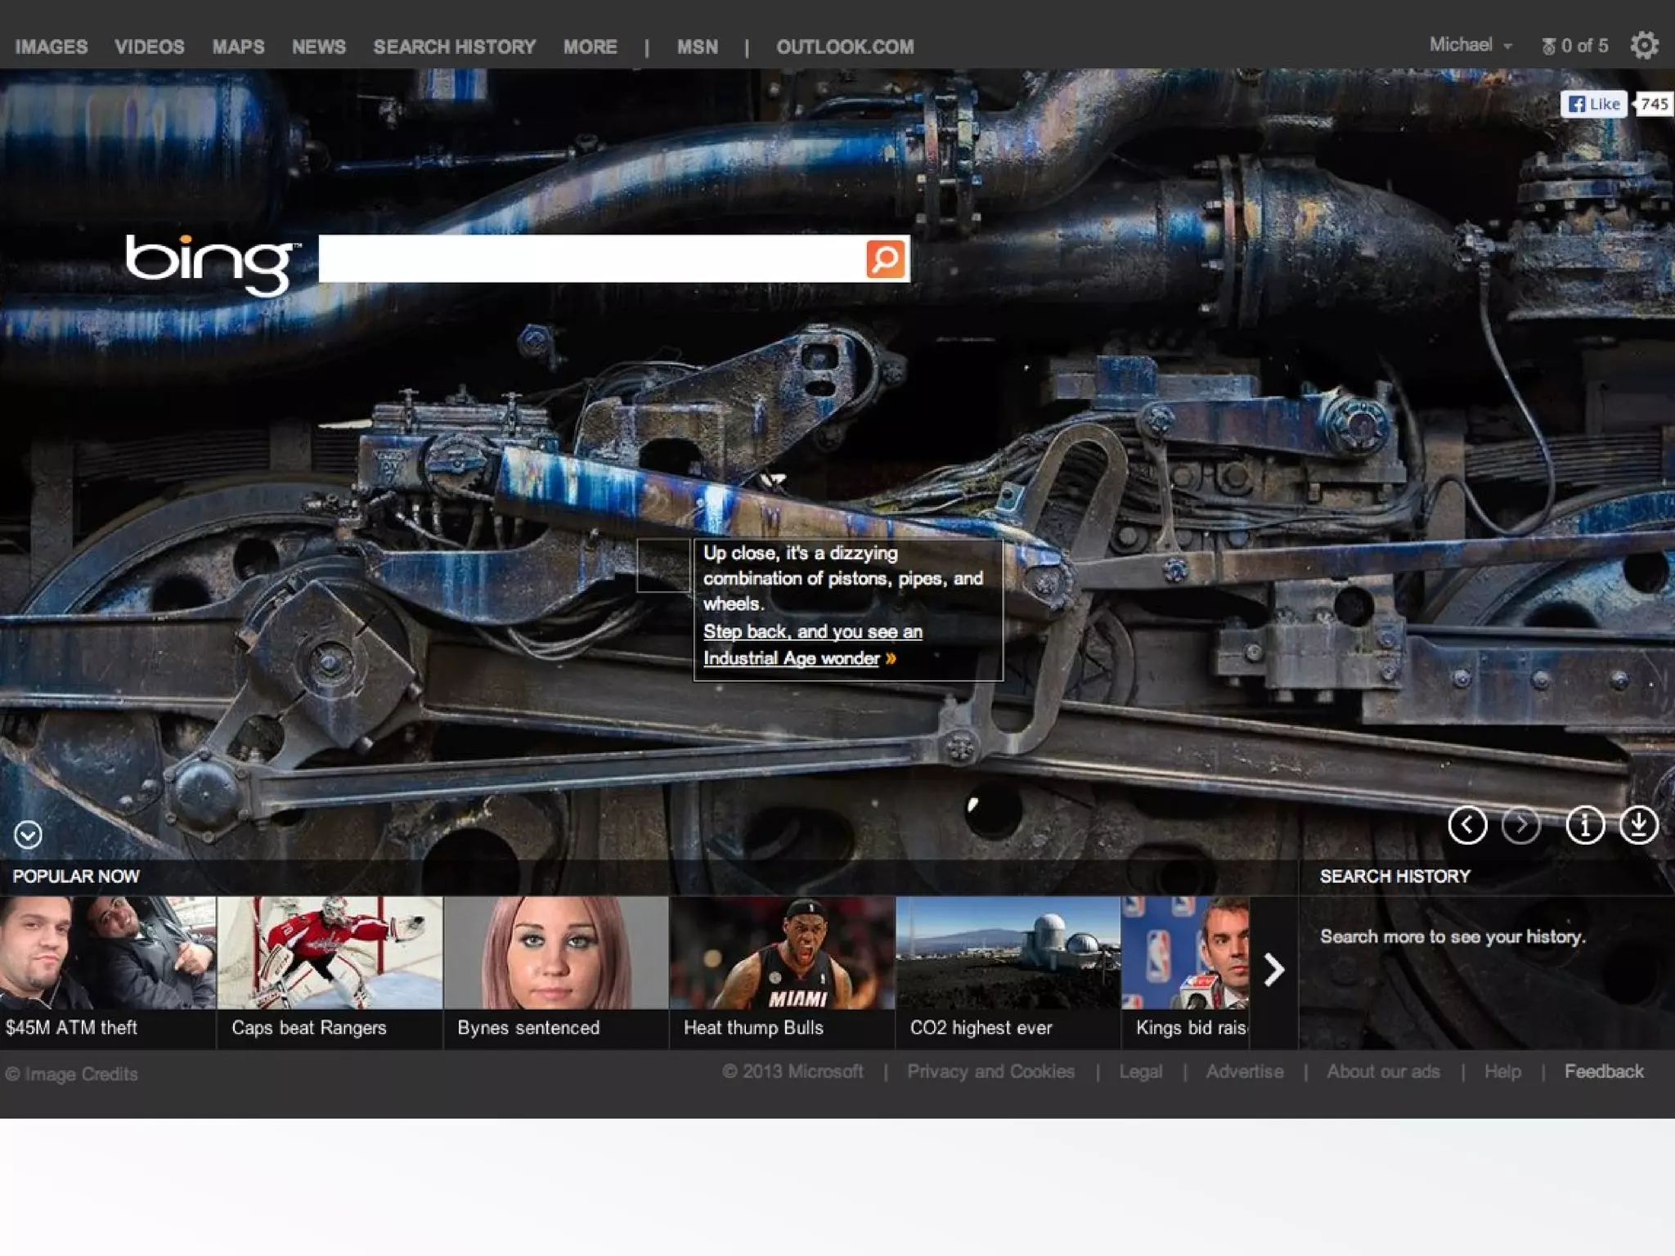Open settings gear icon in header
1675x1256 pixels.
point(1644,46)
